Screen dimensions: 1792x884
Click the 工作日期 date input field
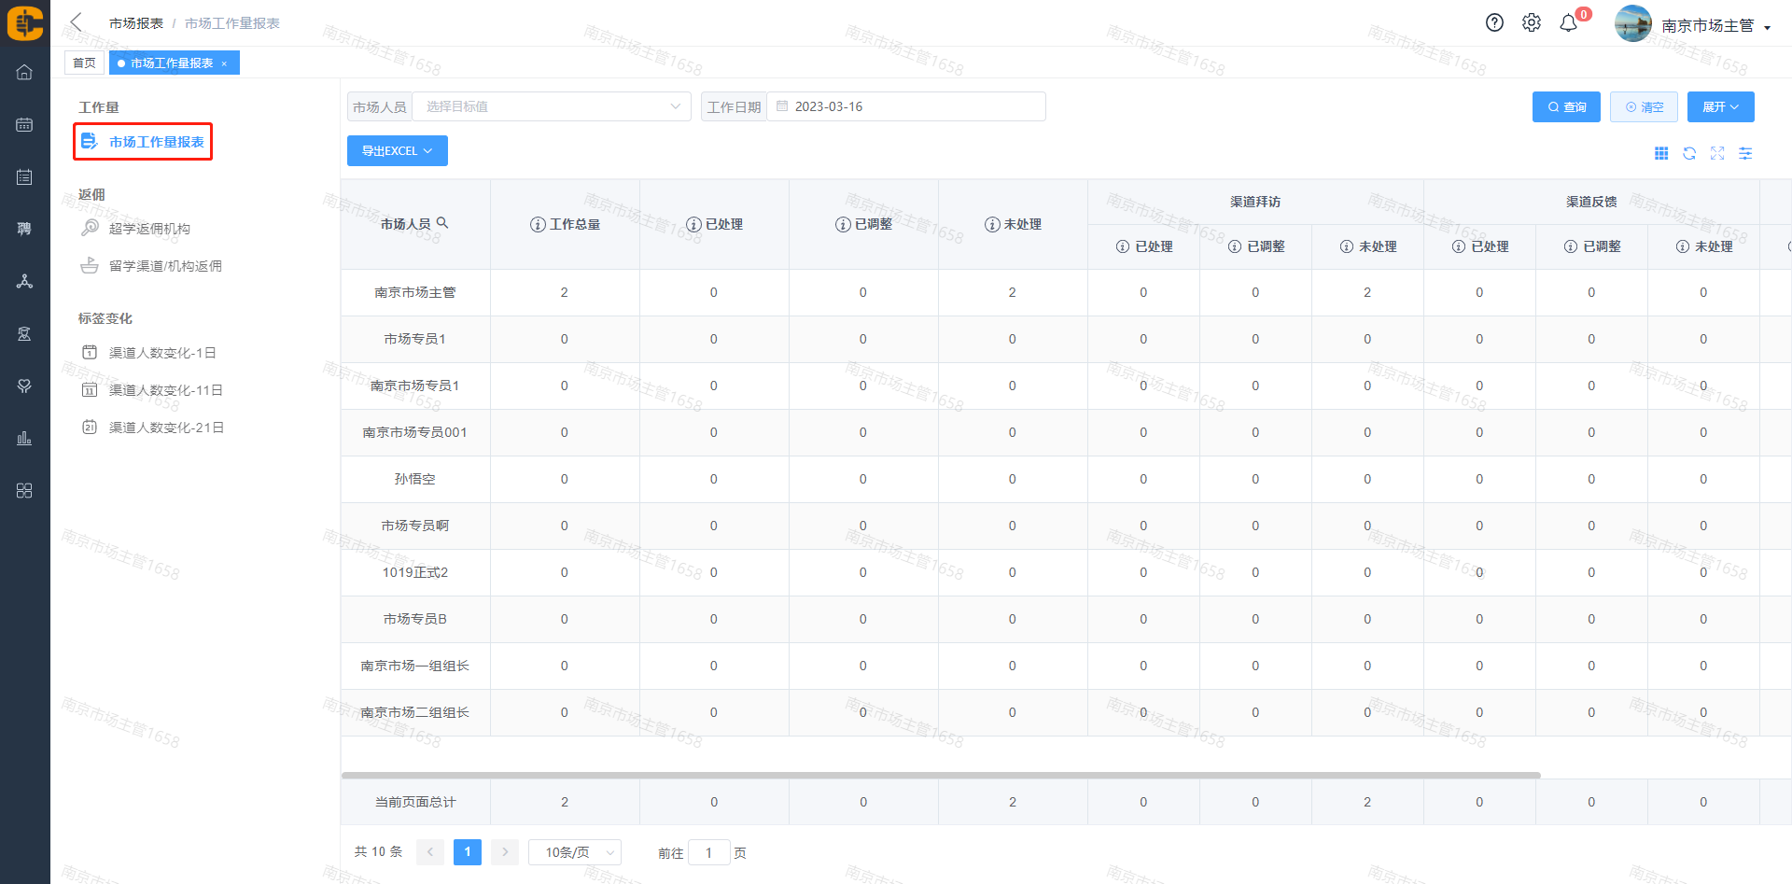905,107
